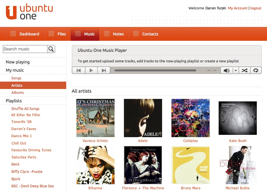Click the logout link
Viewport: 267px width, 191px height.
[256, 8]
